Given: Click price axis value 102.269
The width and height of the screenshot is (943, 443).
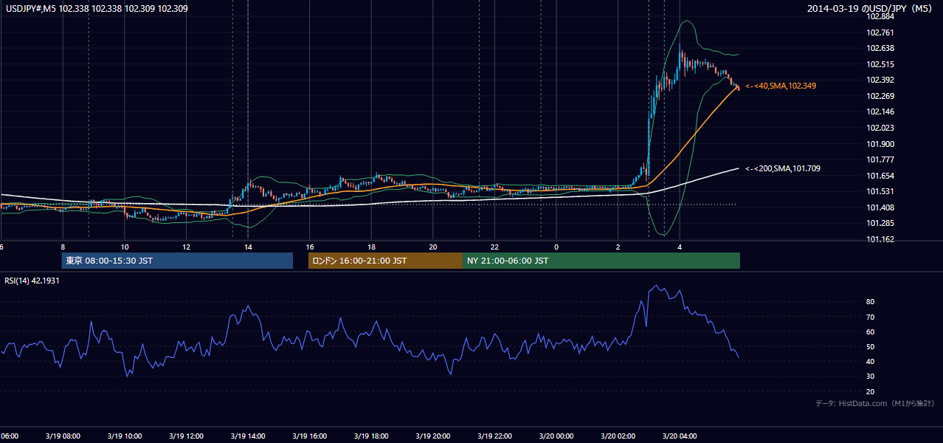Looking at the screenshot, I should click(x=880, y=96).
